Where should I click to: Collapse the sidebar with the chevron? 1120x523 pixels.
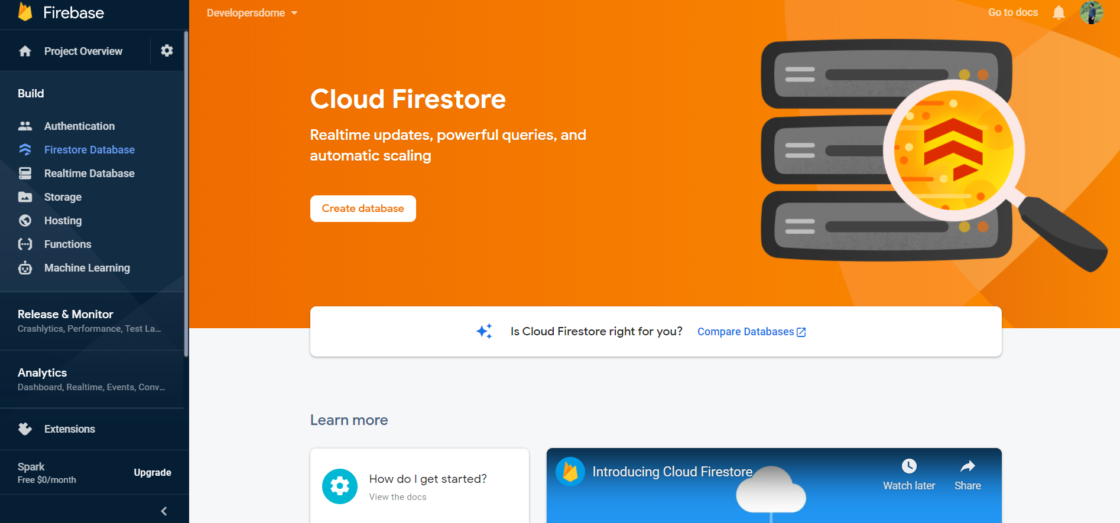click(164, 511)
